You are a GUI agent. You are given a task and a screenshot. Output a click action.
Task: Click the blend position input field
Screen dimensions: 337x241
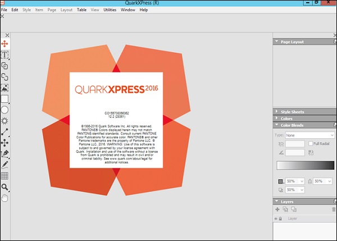click(x=295, y=144)
